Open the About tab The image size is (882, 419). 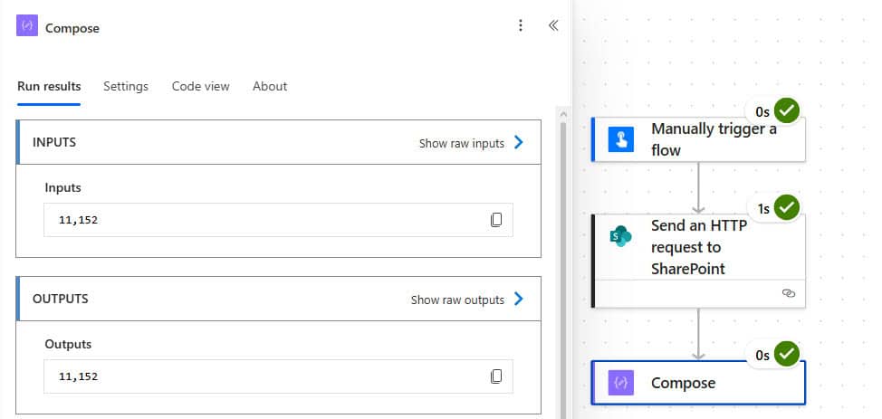tap(270, 87)
